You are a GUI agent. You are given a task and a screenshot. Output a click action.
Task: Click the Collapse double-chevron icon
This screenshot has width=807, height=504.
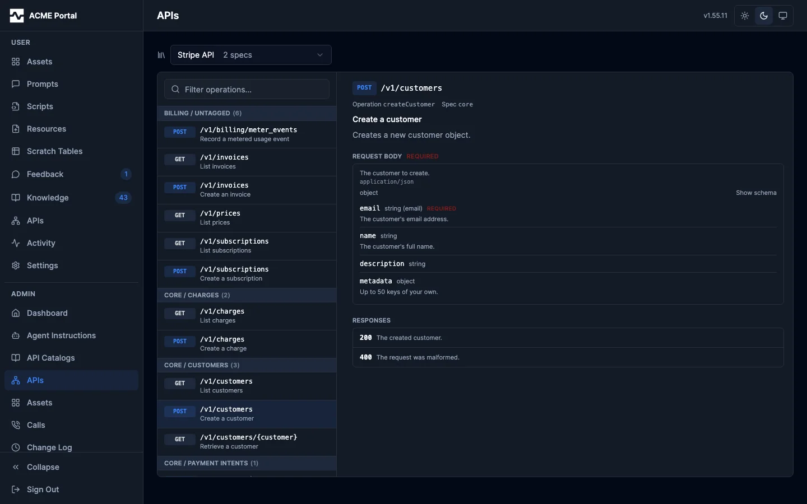pyautogui.click(x=16, y=467)
